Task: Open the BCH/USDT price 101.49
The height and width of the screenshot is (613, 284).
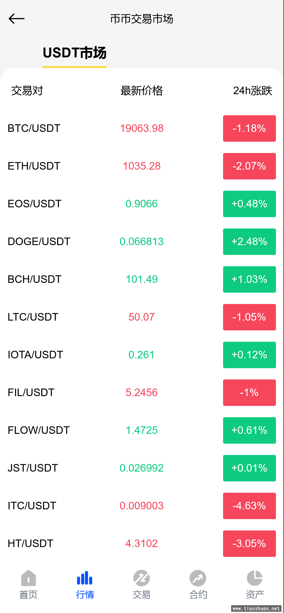Action: click(x=142, y=279)
